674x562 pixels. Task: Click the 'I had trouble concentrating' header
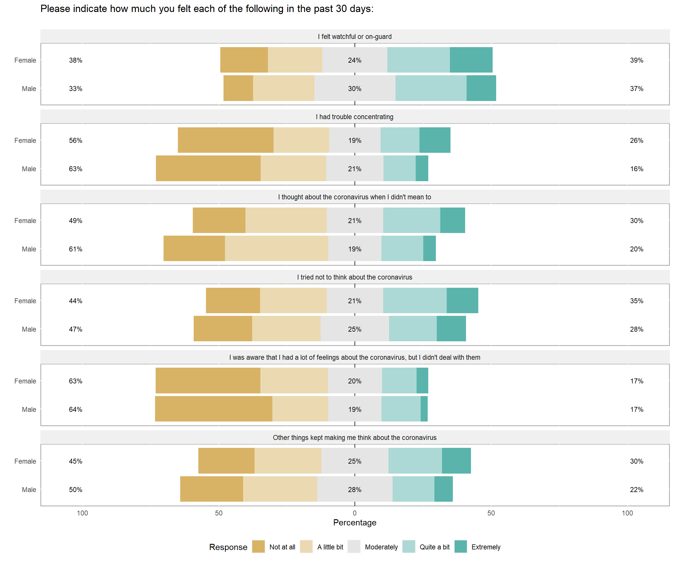355,117
